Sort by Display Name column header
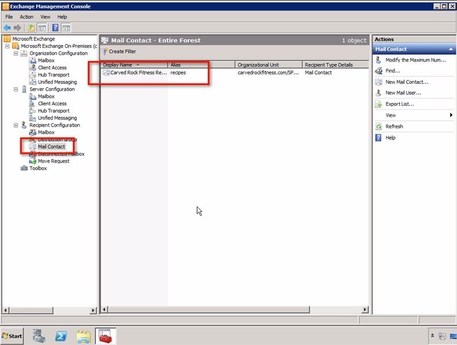The width and height of the screenshot is (457, 345). (134, 65)
